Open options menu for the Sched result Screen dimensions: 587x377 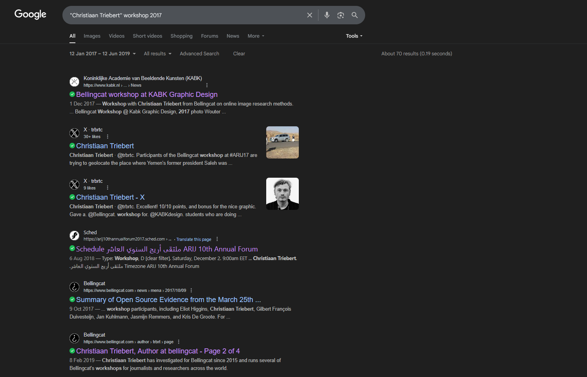point(217,239)
